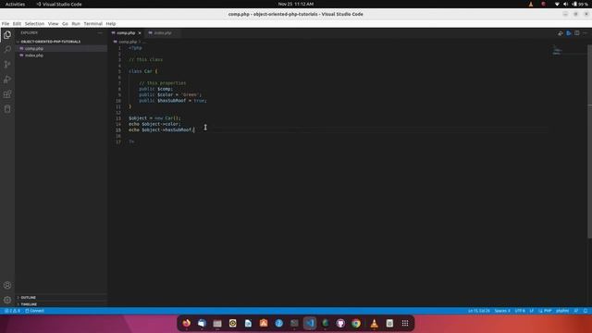
Task: Open VLC media player from the dock
Action: 374,323
